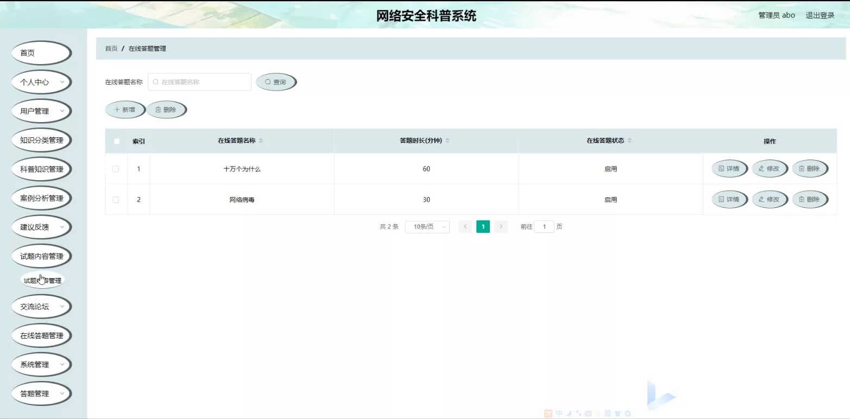Screen dimensions: 850x419
Task: Open 详情 for the 十万个为什么 record
Action: tap(729, 168)
